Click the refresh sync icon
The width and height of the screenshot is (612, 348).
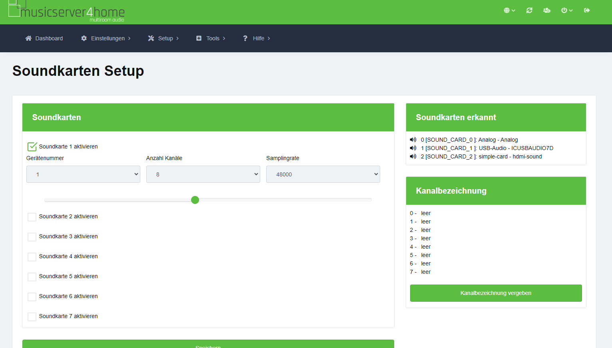click(529, 10)
